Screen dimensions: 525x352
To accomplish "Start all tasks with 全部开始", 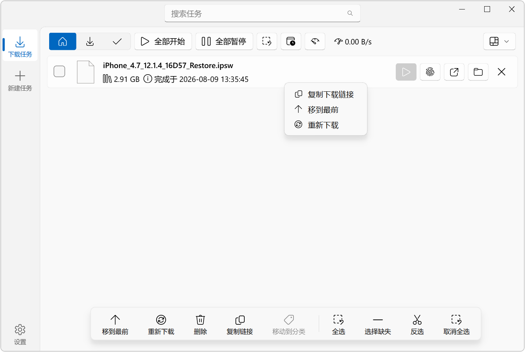I will 163,41.
